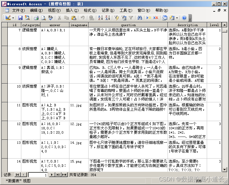Open Print Preview from toolbar
The image size is (229, 185).
tap(44, 18)
